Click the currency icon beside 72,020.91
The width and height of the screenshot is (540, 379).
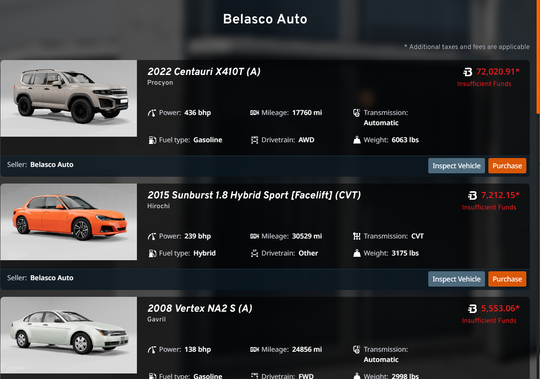pos(468,72)
